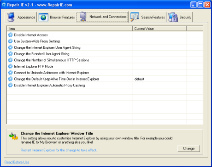Click the Appearance tab monitor icon
212x167 pixels.
pos(11,17)
